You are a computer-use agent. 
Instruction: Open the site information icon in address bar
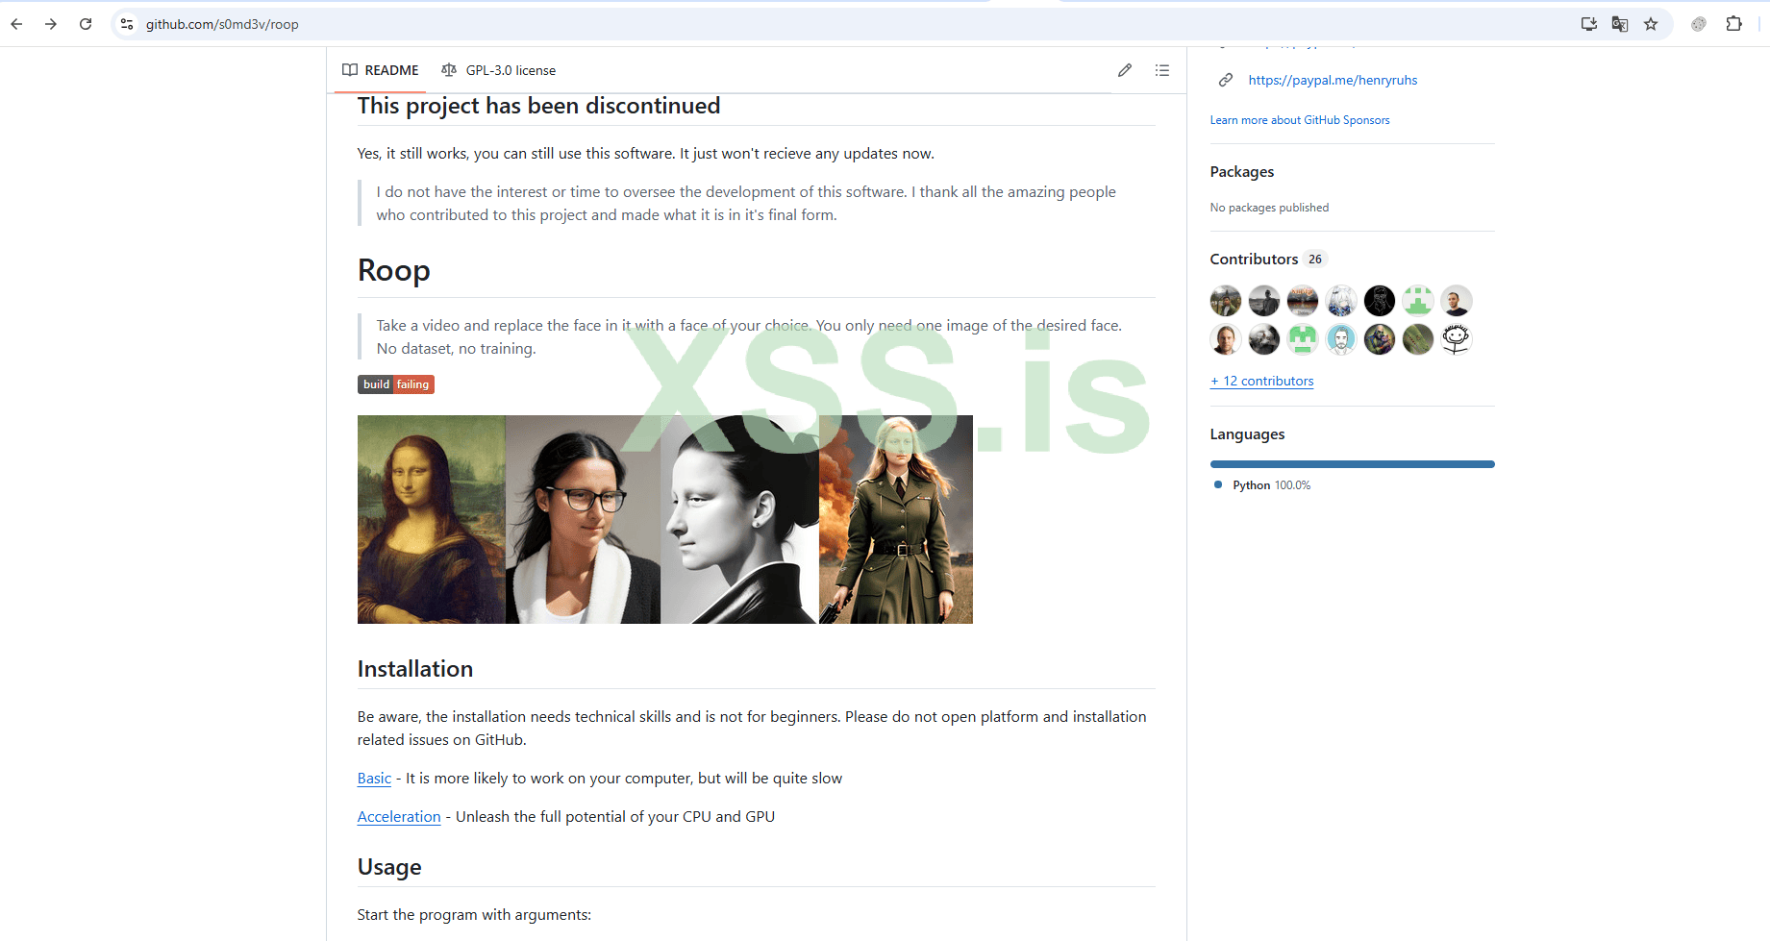(x=127, y=24)
